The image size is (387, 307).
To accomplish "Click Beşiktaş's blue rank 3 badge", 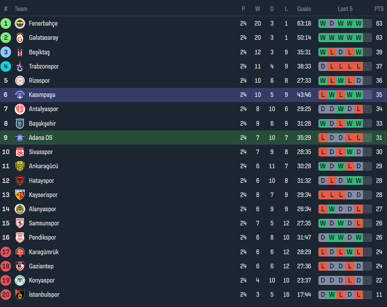I will (x=6, y=52).
